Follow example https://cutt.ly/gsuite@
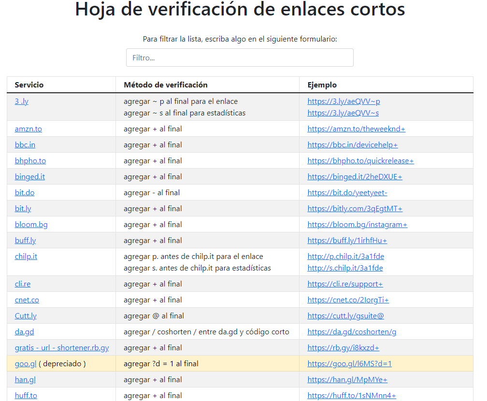487x401 pixels. pyautogui.click(x=346, y=316)
